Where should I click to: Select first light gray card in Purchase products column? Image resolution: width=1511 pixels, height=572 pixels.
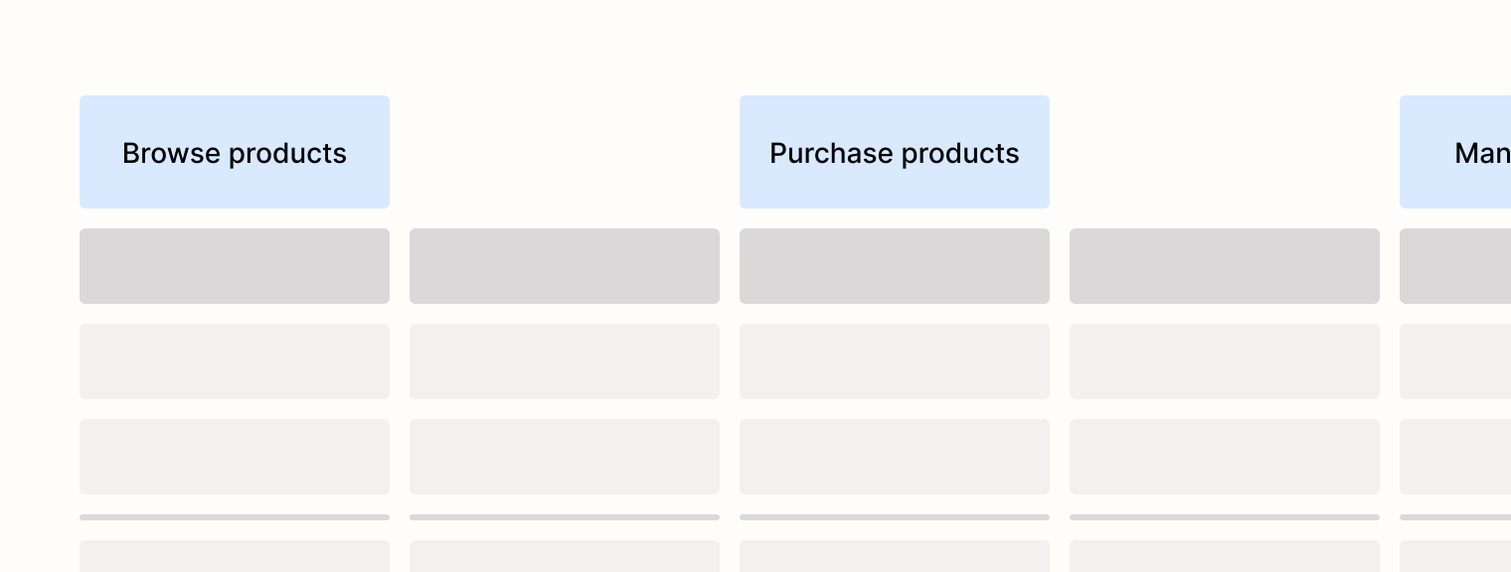(x=895, y=361)
